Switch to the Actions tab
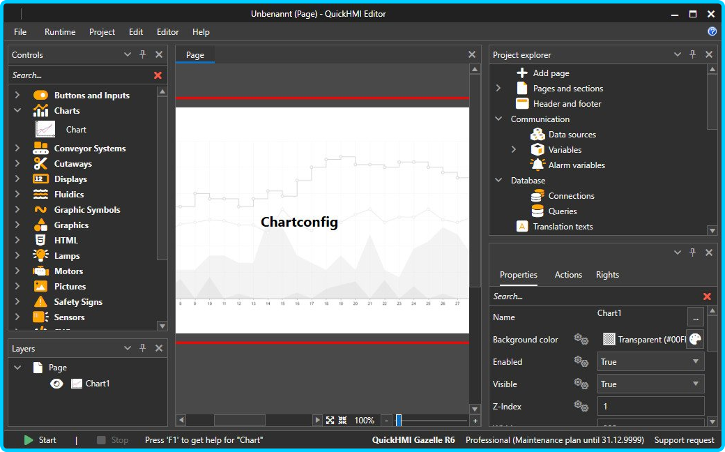This screenshot has width=725, height=452. point(567,275)
